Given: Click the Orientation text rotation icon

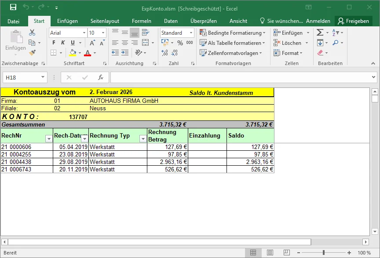Looking at the screenshot, I should click(139, 53).
